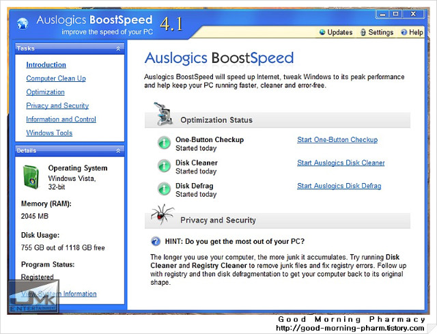Click the Help question mark icon
437x334 pixels.
[x=404, y=32]
